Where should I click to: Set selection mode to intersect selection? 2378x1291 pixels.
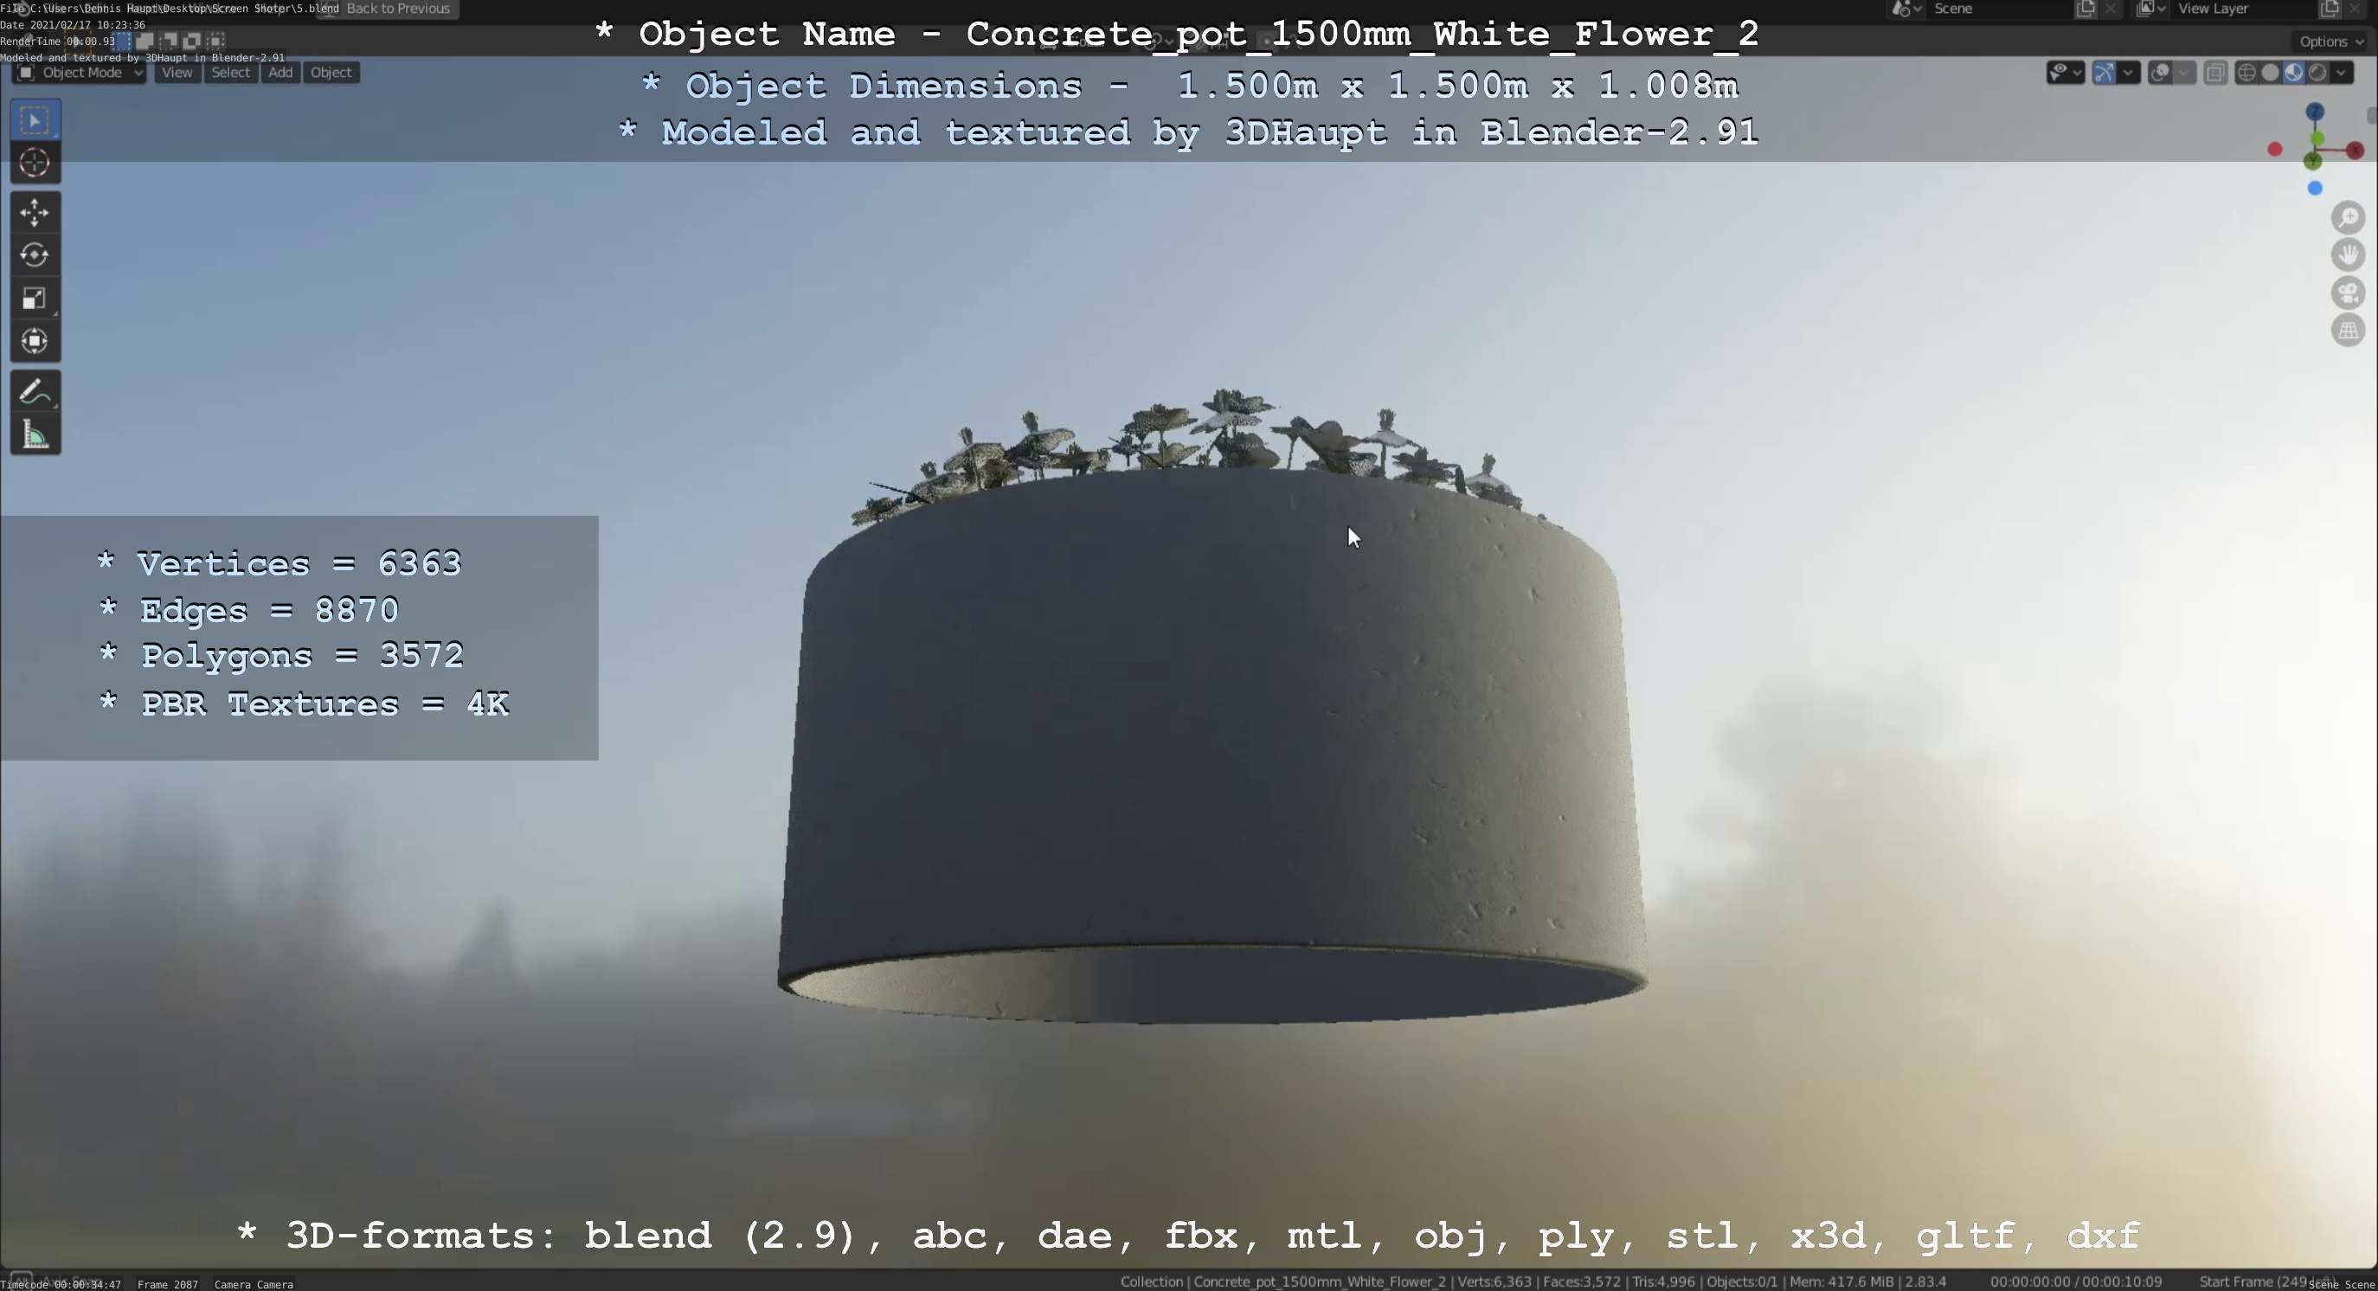point(216,41)
